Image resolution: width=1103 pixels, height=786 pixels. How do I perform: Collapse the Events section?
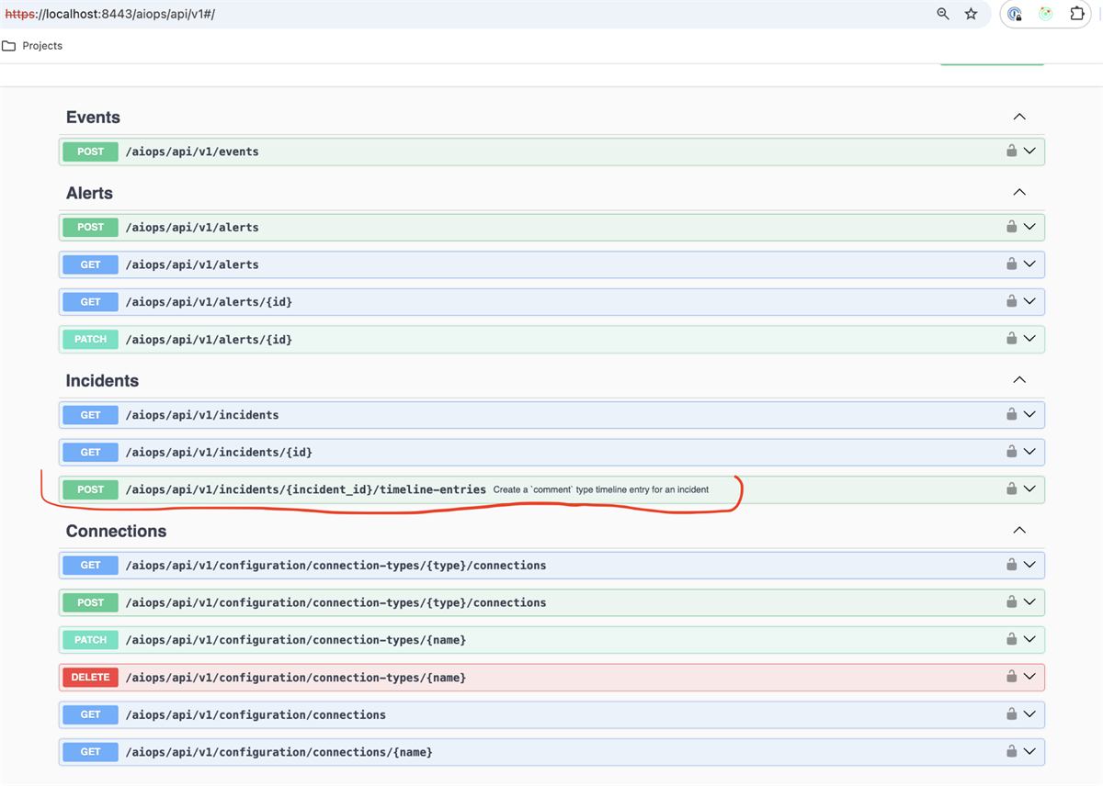tap(1019, 117)
